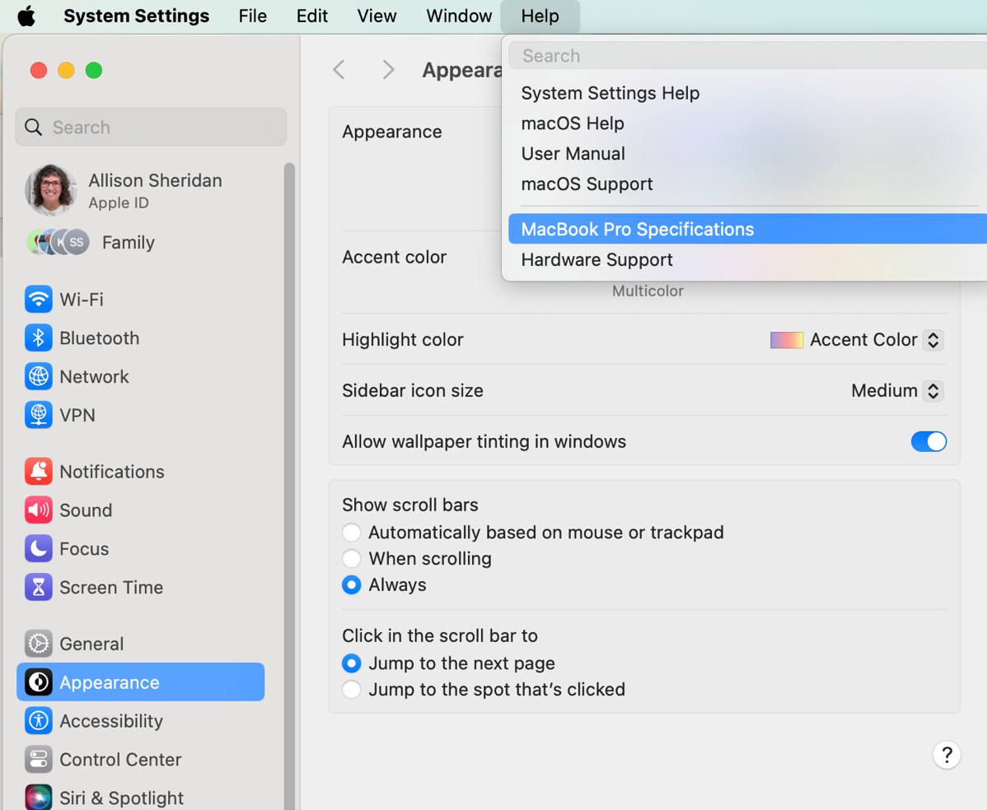The image size is (987, 810).
Task: Choose MacBook Pro Specifications menu item
Action: pos(637,230)
